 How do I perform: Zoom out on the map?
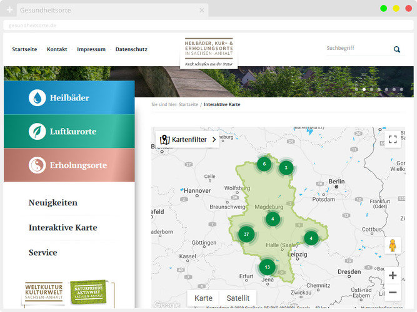coord(393,292)
